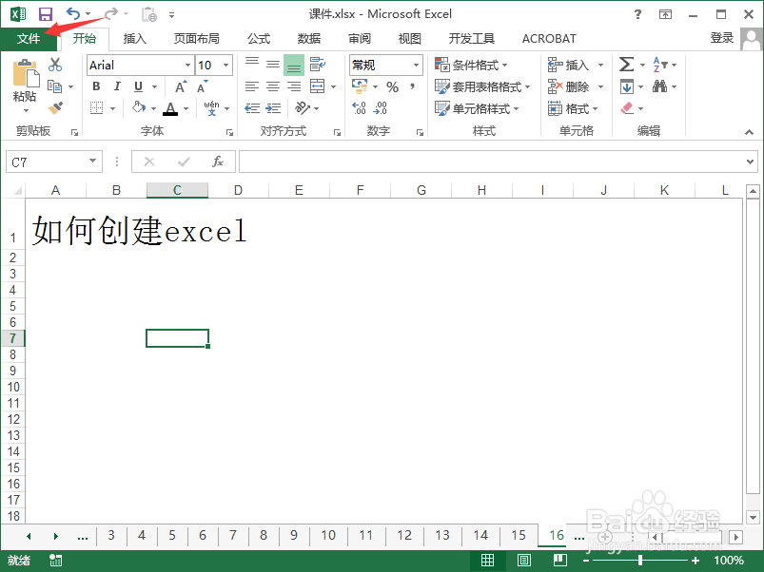Click the Fill down arrow icon

(x=627, y=86)
